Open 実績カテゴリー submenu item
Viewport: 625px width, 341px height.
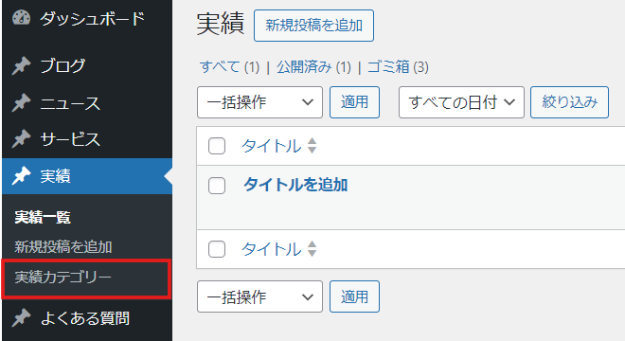pos(63,278)
